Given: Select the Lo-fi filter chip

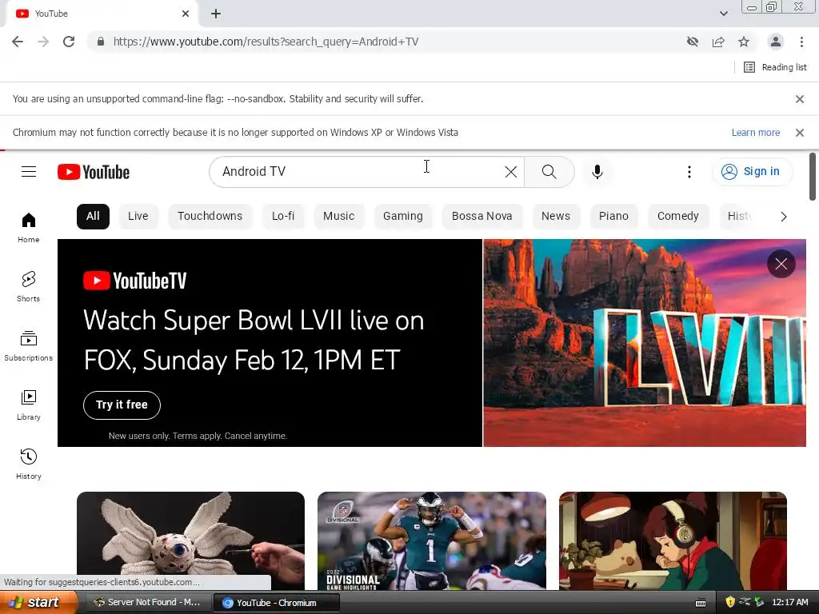Looking at the screenshot, I should [x=283, y=217].
